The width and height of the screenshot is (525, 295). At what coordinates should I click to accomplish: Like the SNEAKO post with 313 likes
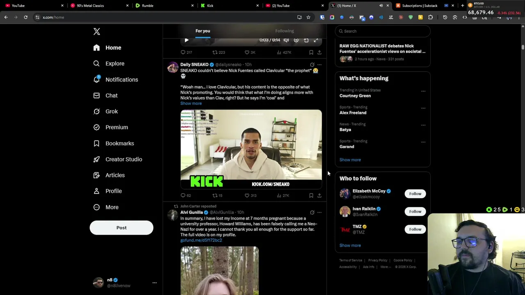(251, 195)
